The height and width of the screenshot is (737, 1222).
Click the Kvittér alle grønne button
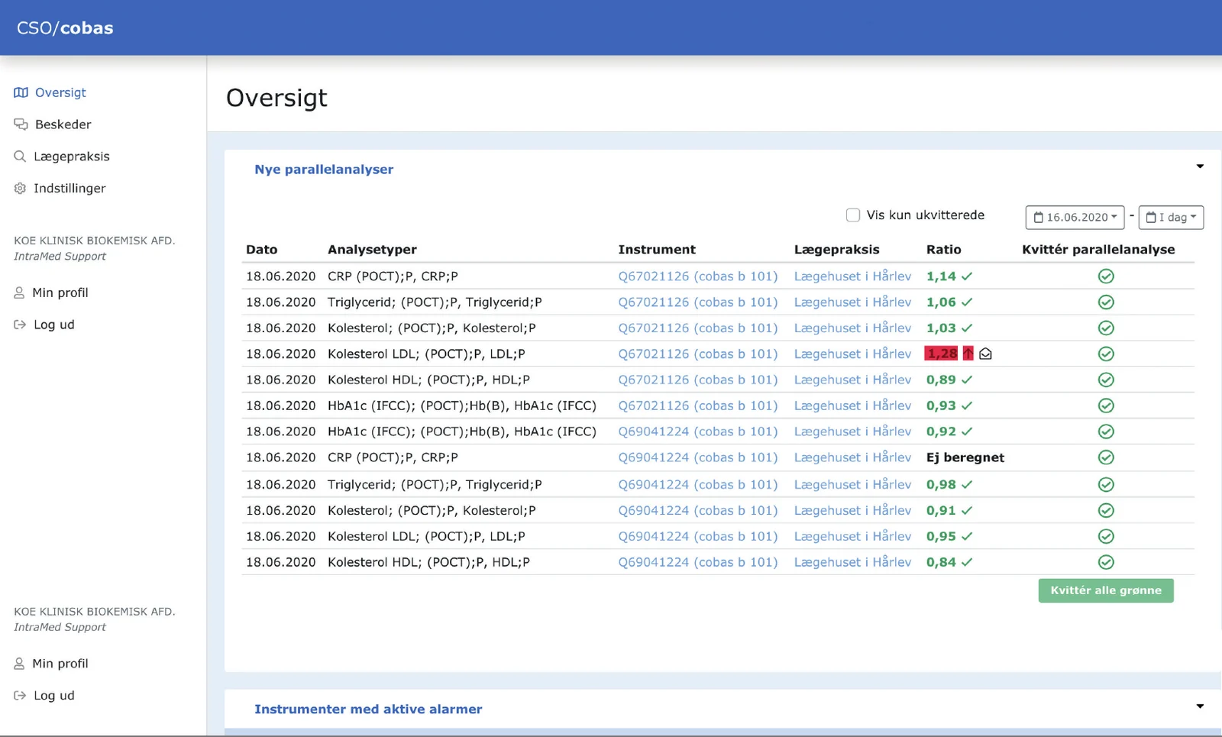tap(1105, 590)
